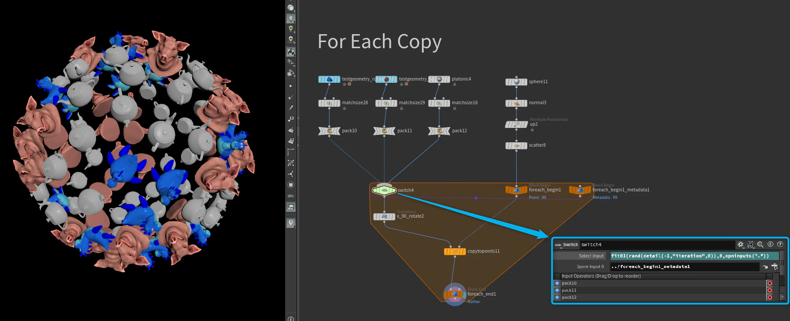Edit the switch4 node name field
The height and width of the screenshot is (321, 790).
(x=657, y=245)
